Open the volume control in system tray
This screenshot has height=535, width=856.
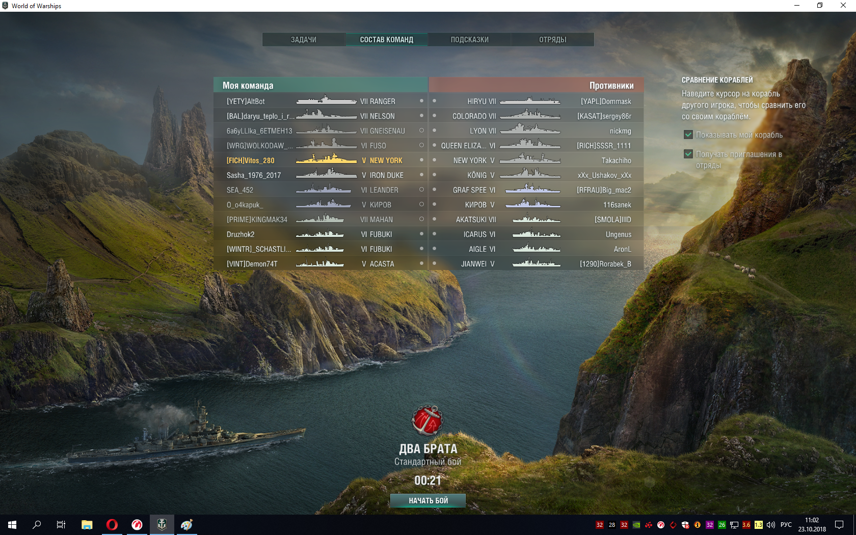tap(771, 525)
